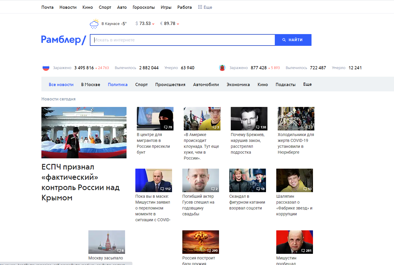
Task: Open Мишустин article about COVID turning point
Action: click(153, 208)
